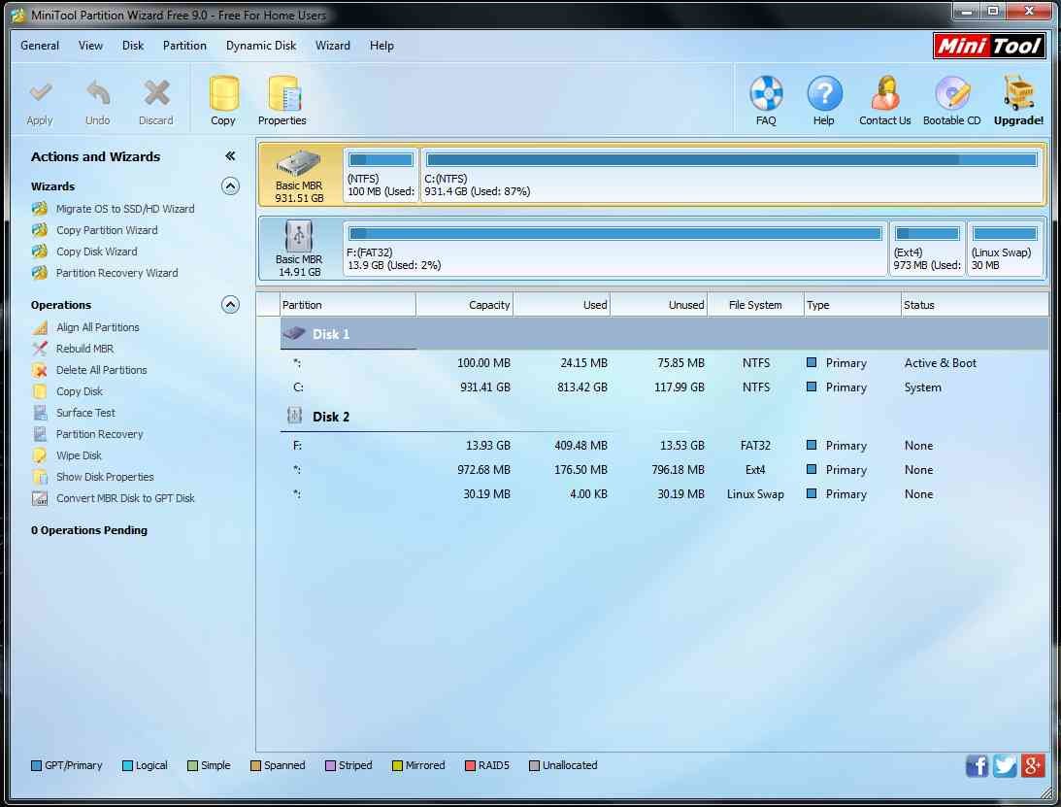This screenshot has height=807, width=1061.
Task: Click the Status column header
Action: [975, 305]
